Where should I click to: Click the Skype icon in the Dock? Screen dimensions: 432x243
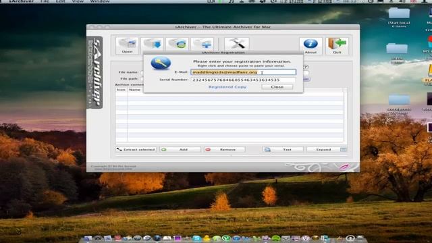point(196,238)
